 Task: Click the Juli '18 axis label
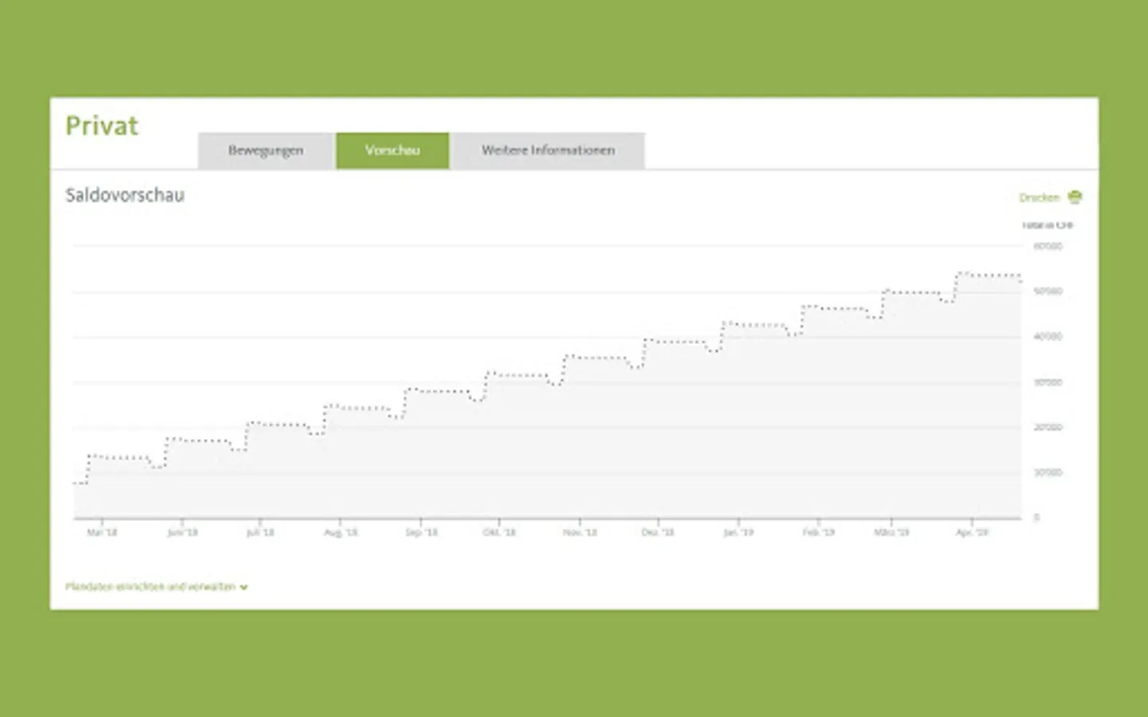[260, 532]
